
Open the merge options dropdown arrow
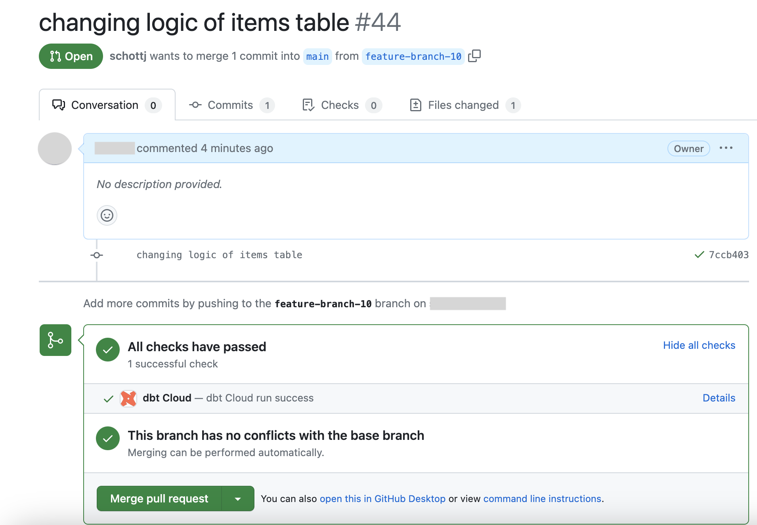click(x=238, y=498)
